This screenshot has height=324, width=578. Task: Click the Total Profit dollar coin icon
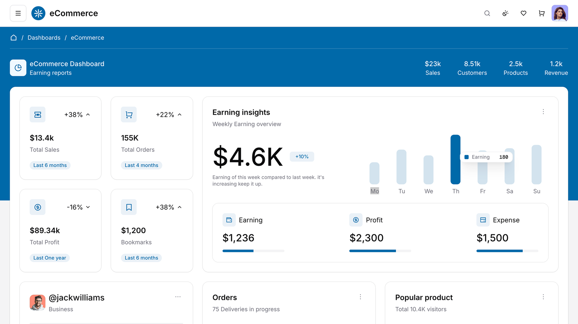click(38, 207)
